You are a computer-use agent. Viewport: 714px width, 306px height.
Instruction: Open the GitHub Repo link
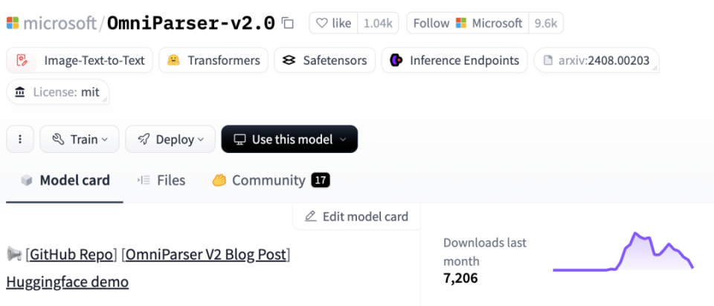pyautogui.click(x=71, y=254)
